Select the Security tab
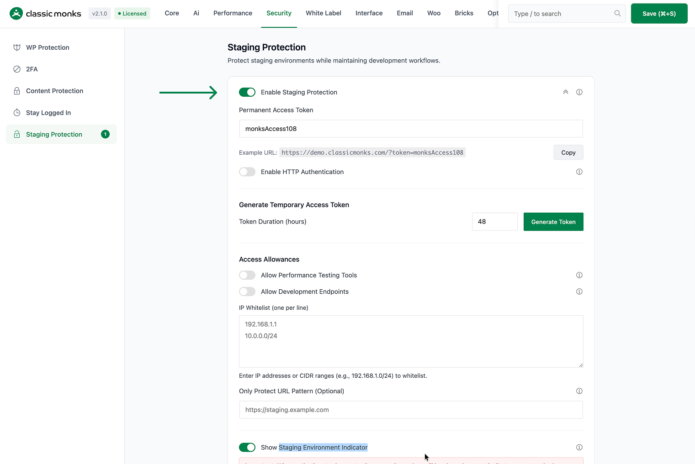This screenshot has height=464, width=695. (x=279, y=13)
